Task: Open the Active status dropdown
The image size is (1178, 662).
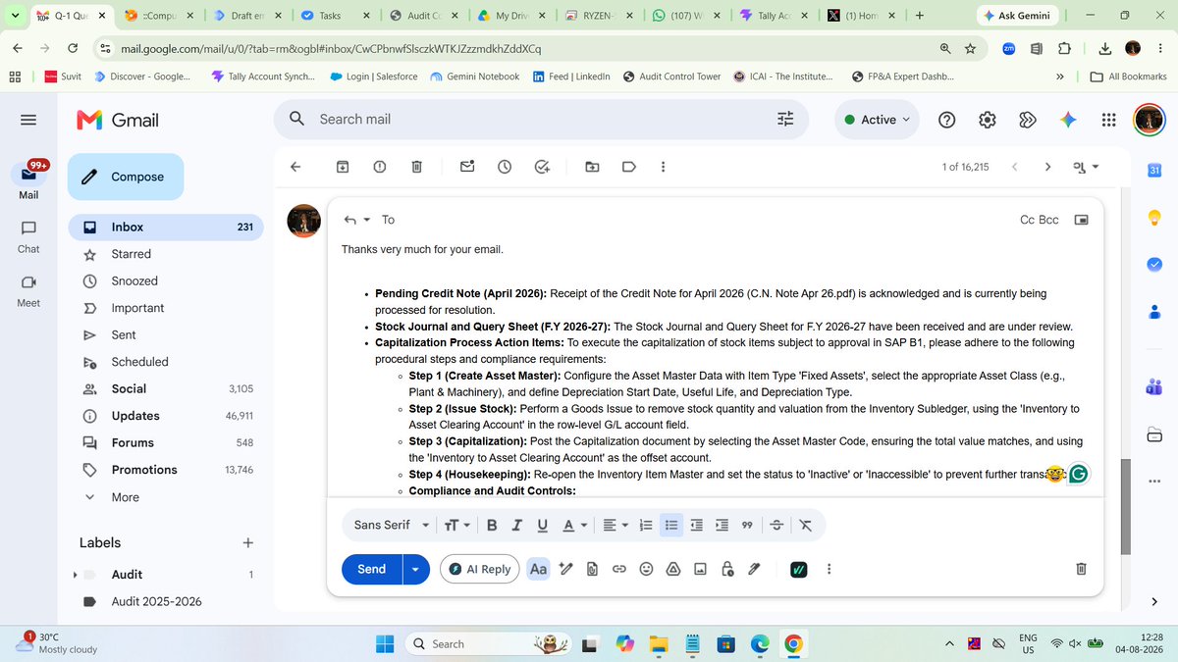Action: [878, 120]
